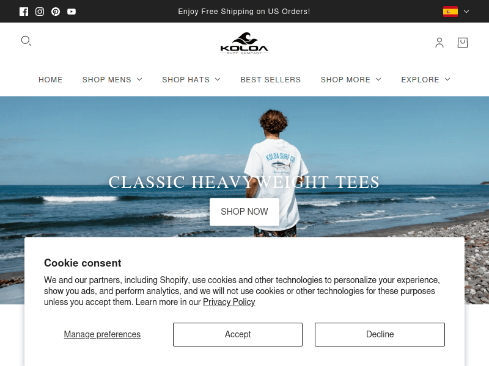The height and width of the screenshot is (366, 489).
Task: Expand the Shop Mens menu
Action: tap(112, 80)
